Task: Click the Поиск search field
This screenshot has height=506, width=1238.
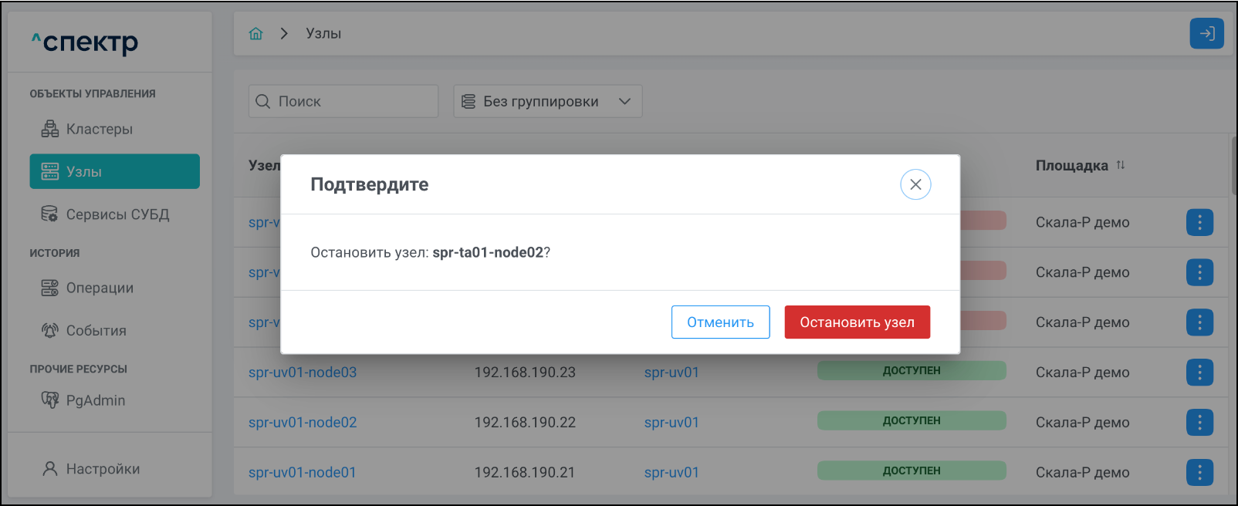Action: 343,101
